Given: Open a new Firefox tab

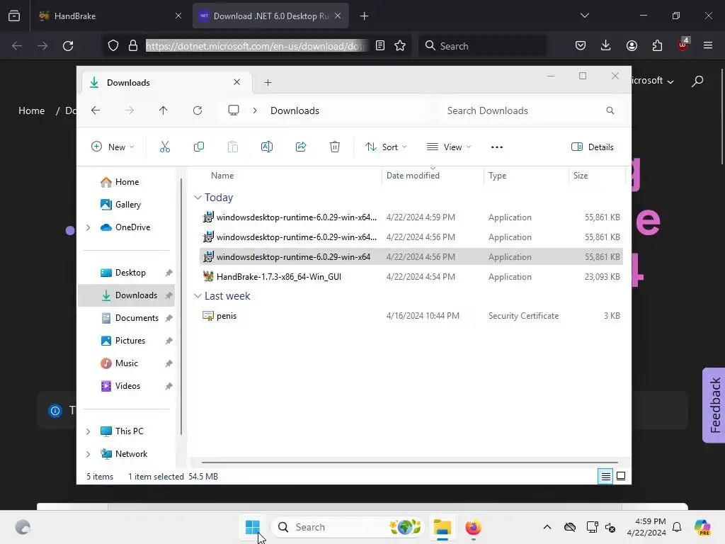Looking at the screenshot, I should coord(365,16).
